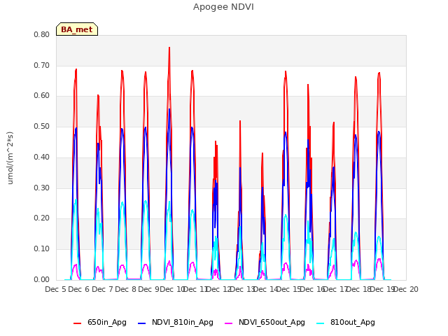
Task: Click the magenta NDVI_650out_Apg legend swatch
Action: (x=229, y=323)
